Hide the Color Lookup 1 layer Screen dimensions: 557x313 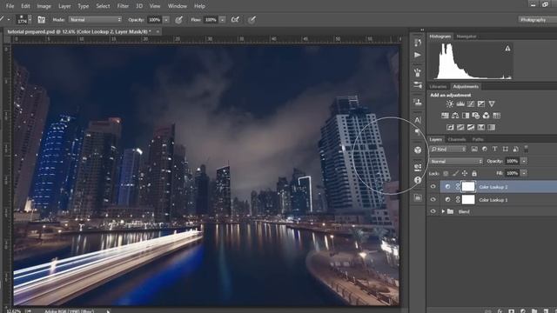point(433,199)
